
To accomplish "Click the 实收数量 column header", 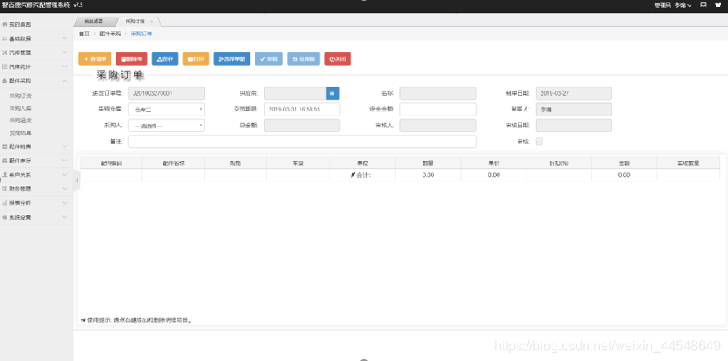I will click(x=688, y=163).
